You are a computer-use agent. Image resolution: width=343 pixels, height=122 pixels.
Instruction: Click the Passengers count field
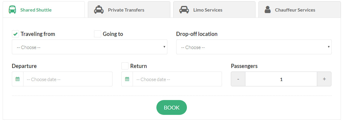point(281,79)
